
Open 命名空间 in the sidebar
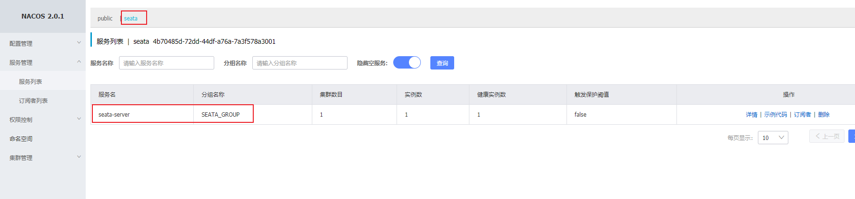point(21,139)
